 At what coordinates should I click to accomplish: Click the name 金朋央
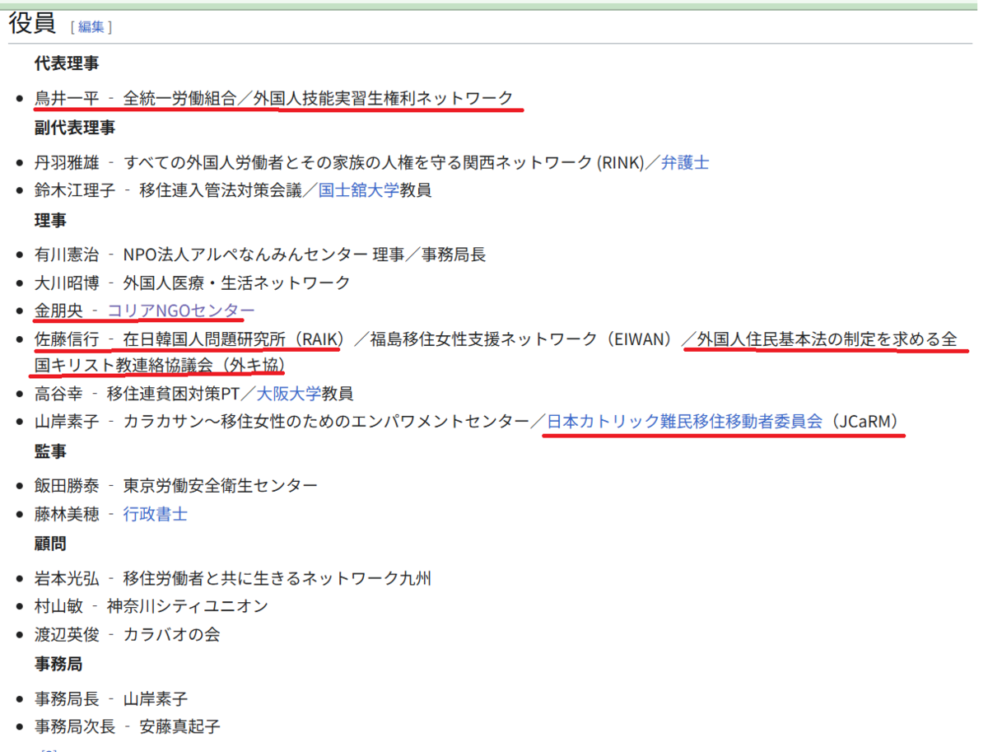click(x=58, y=311)
